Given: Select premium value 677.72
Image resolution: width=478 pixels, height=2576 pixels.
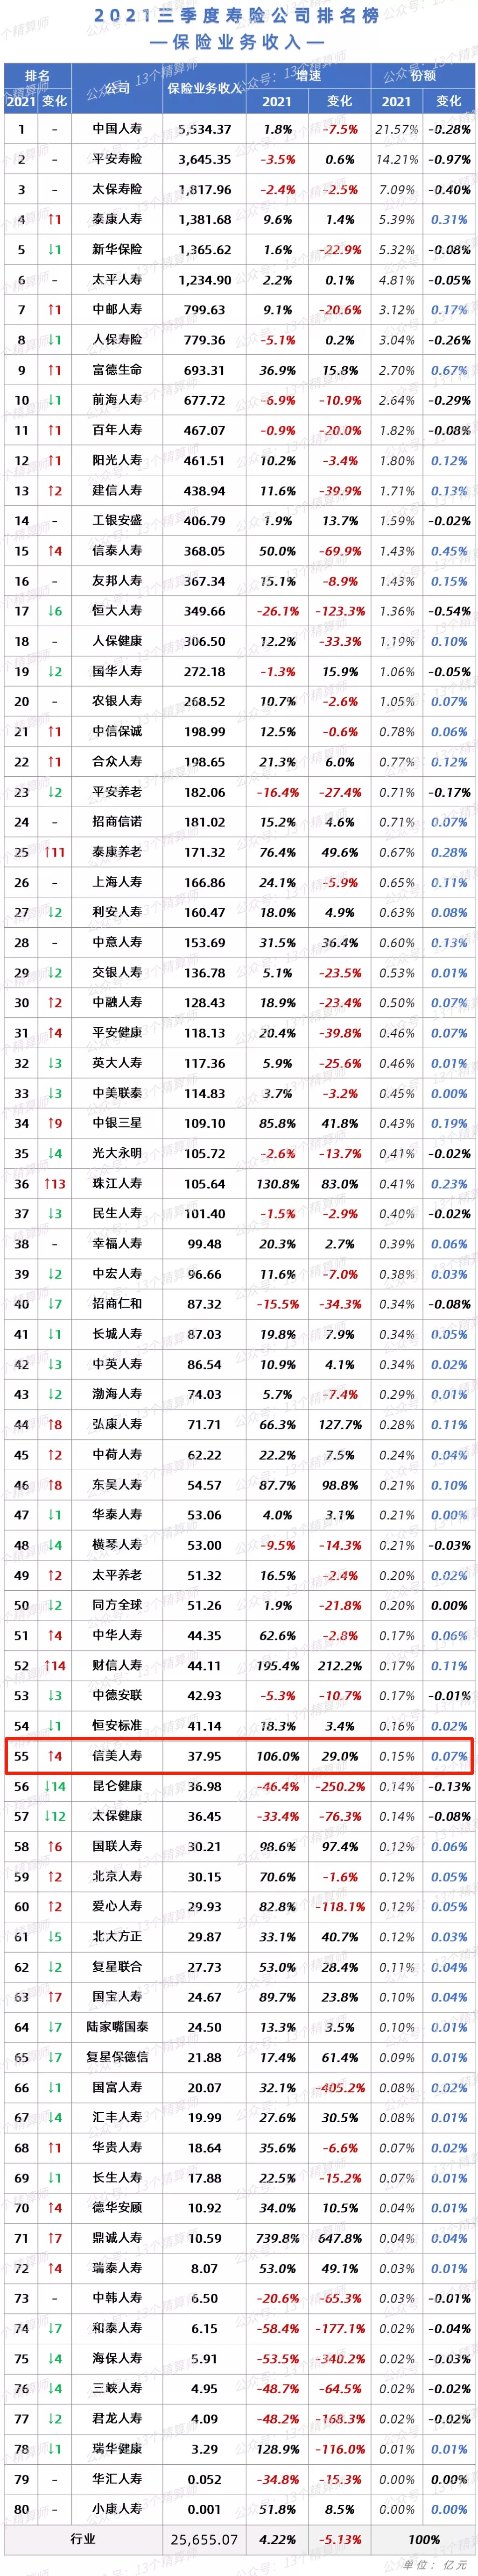Looking at the screenshot, I should tap(204, 400).
